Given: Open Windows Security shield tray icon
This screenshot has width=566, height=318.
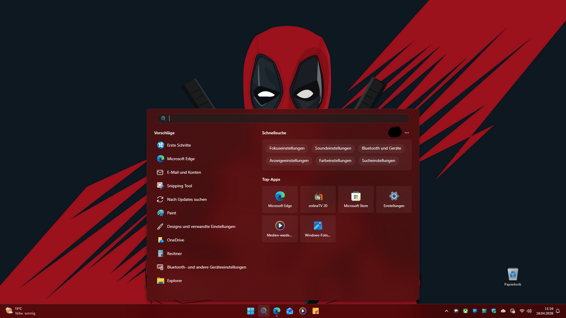Looking at the screenshot, I should coord(494,311).
